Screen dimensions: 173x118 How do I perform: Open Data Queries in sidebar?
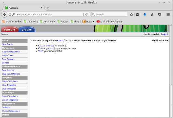[x=8, y=70]
